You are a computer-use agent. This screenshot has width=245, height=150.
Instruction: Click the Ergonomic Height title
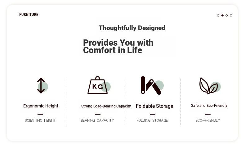(x=41, y=106)
